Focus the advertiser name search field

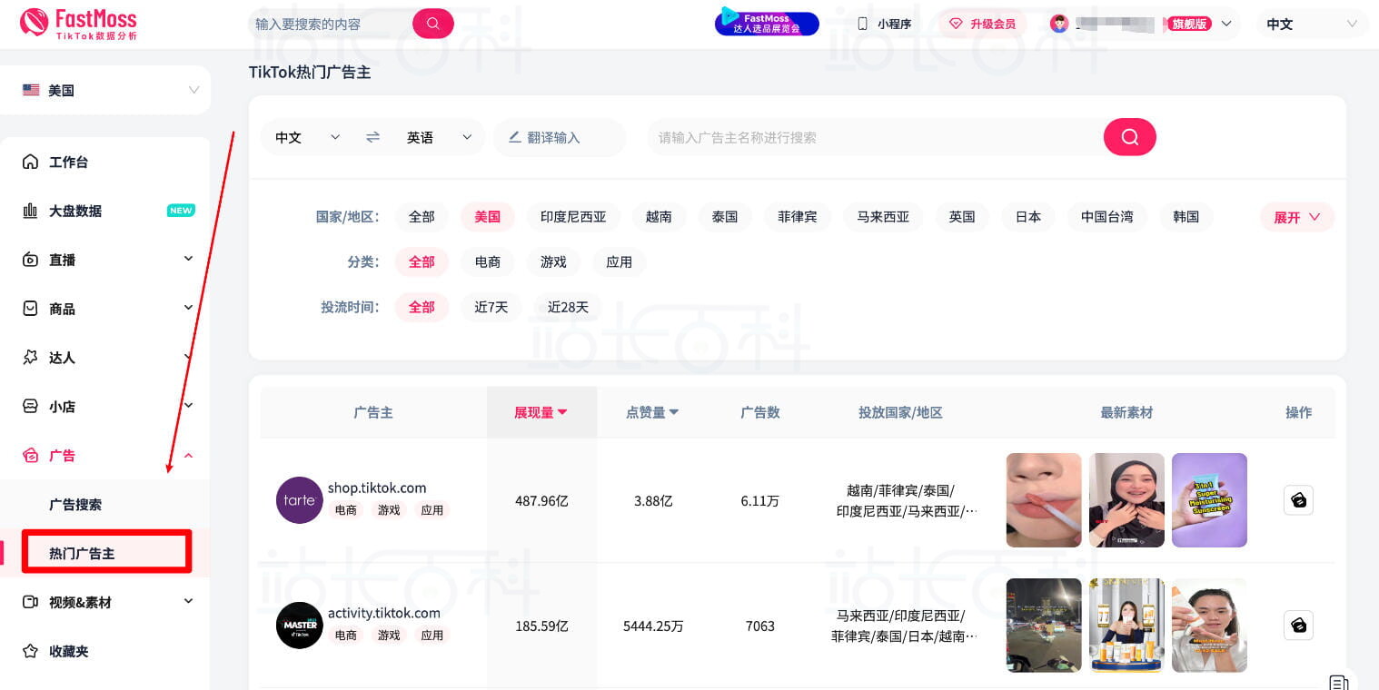[875, 137]
